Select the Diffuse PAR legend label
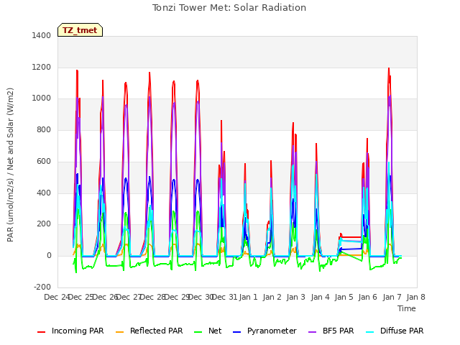Viewport: 460px width, 345px height. (x=402, y=331)
